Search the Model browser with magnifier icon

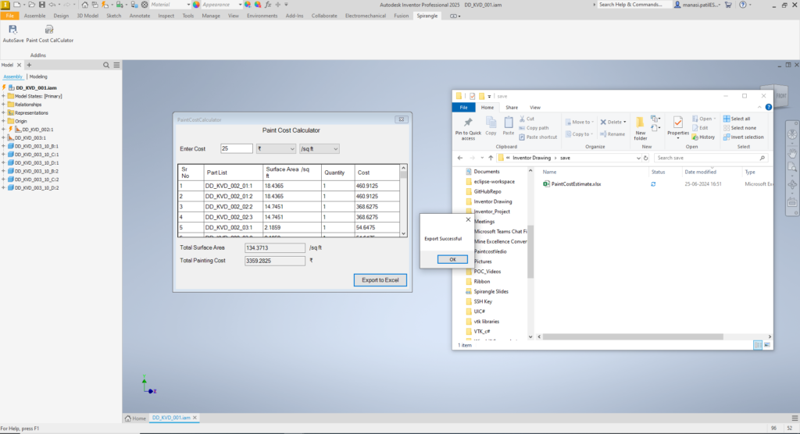coord(106,66)
